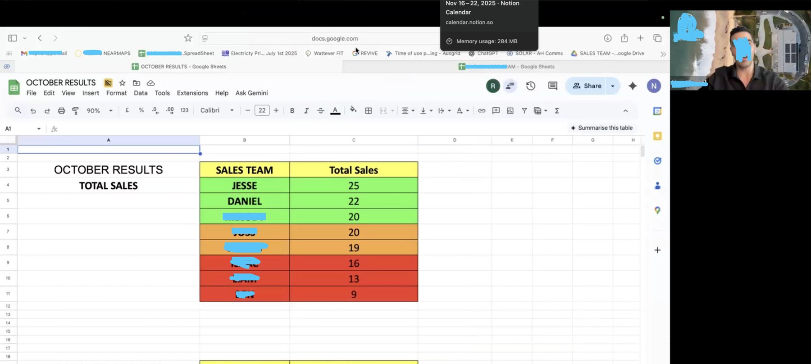Open the Data menu
811x364 pixels.
pyautogui.click(x=141, y=93)
